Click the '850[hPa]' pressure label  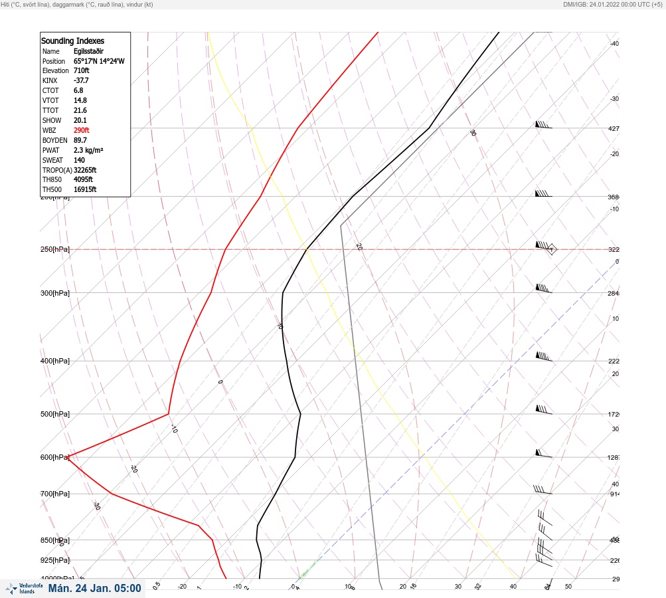coord(55,540)
